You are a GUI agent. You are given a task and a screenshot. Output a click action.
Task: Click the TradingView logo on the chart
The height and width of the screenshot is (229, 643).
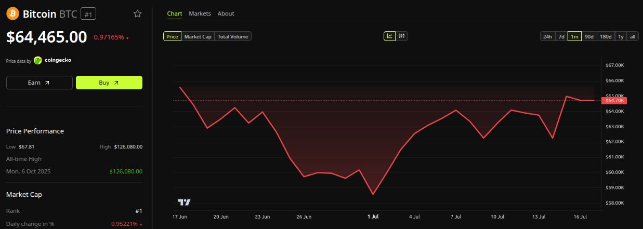click(184, 202)
